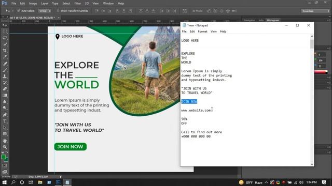Click 'EXPLORE' heading text on the canvas
This screenshot has width=332, height=186.
[x=77, y=65]
